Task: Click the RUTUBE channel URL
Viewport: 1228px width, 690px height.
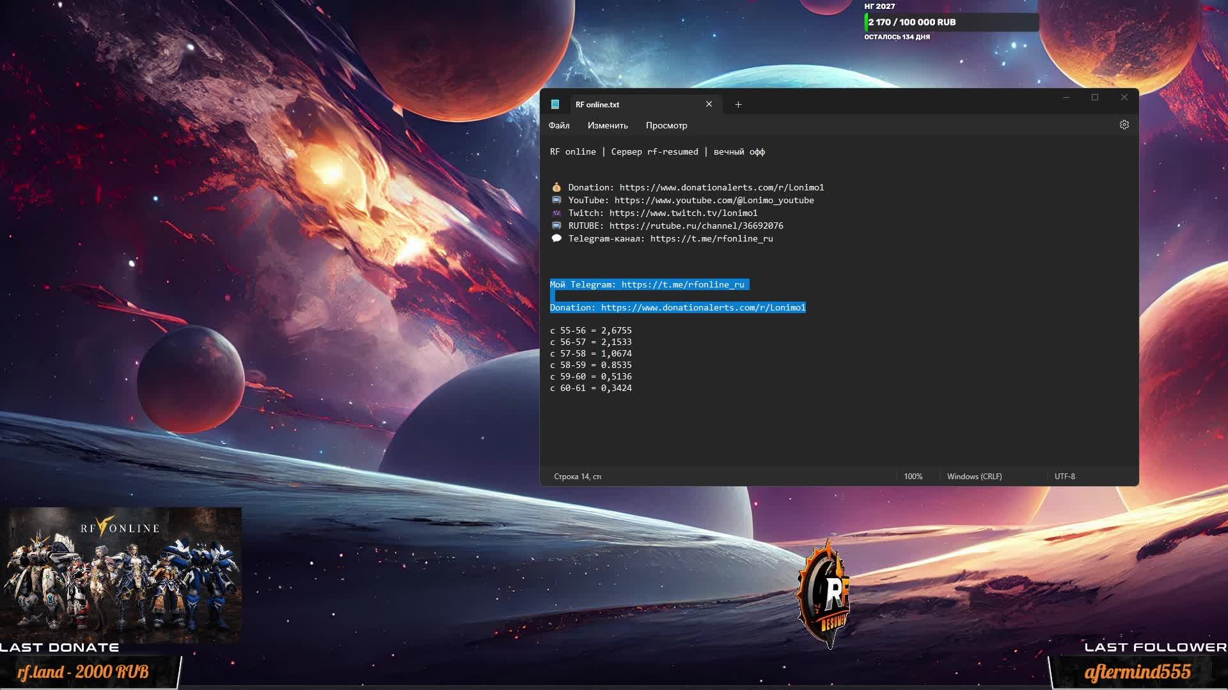Action: (x=696, y=226)
